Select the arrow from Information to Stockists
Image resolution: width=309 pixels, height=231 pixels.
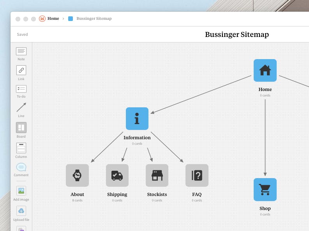pos(150,155)
